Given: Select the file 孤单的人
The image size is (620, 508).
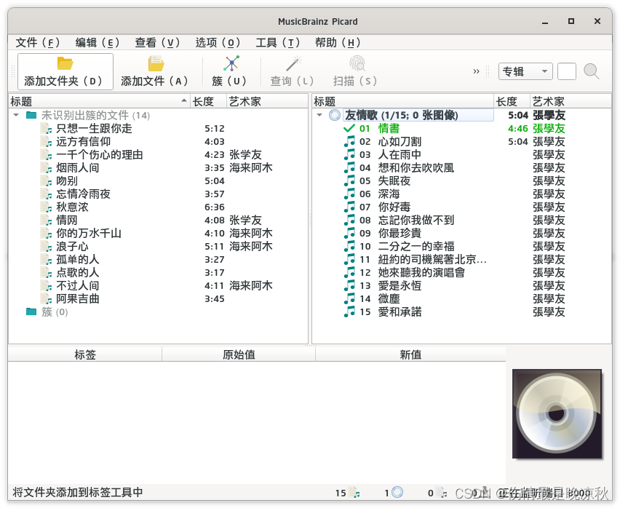Looking at the screenshot, I should [x=77, y=259].
